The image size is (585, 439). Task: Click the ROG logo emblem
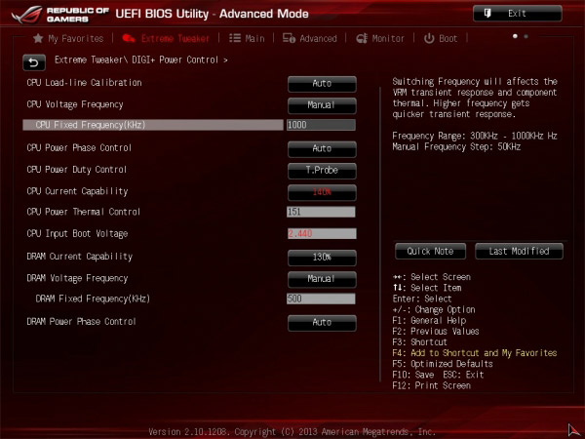pos(26,15)
